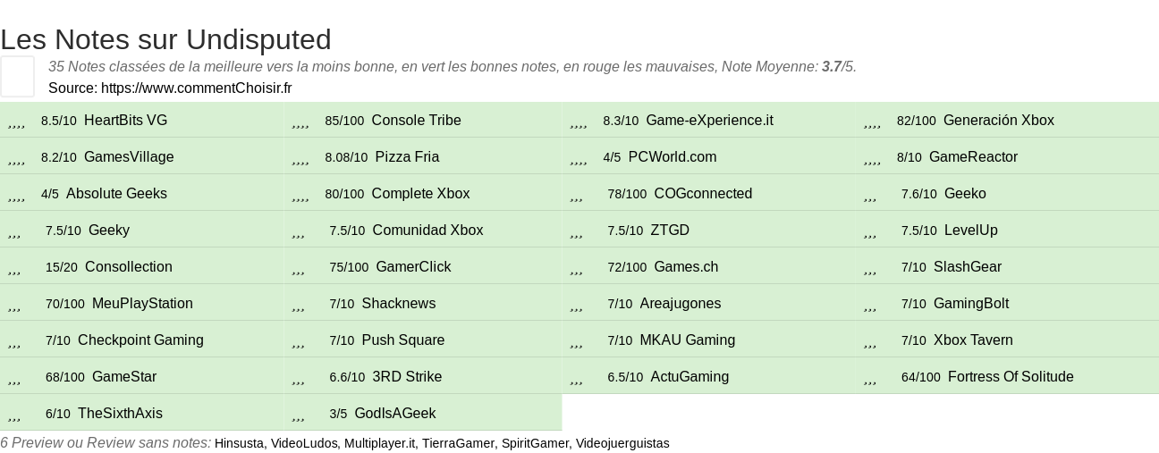Click the GodIsAGeek 3/5 entry
The height and width of the screenshot is (453, 1159).
[394, 414]
